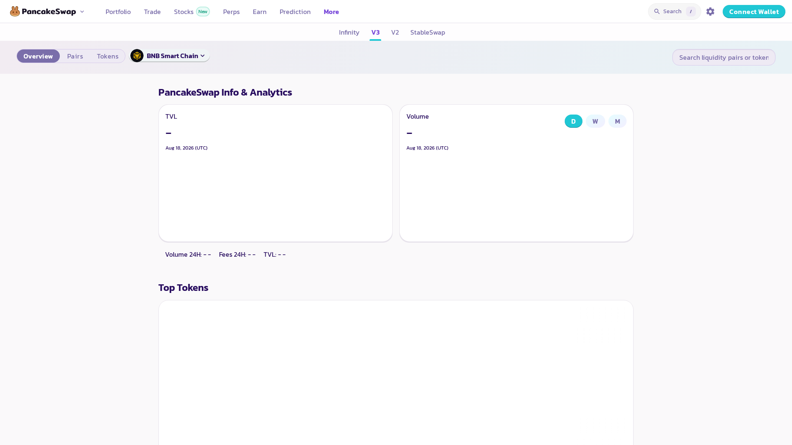Click the Volume chart card label
The width and height of the screenshot is (792, 445).
point(417,117)
